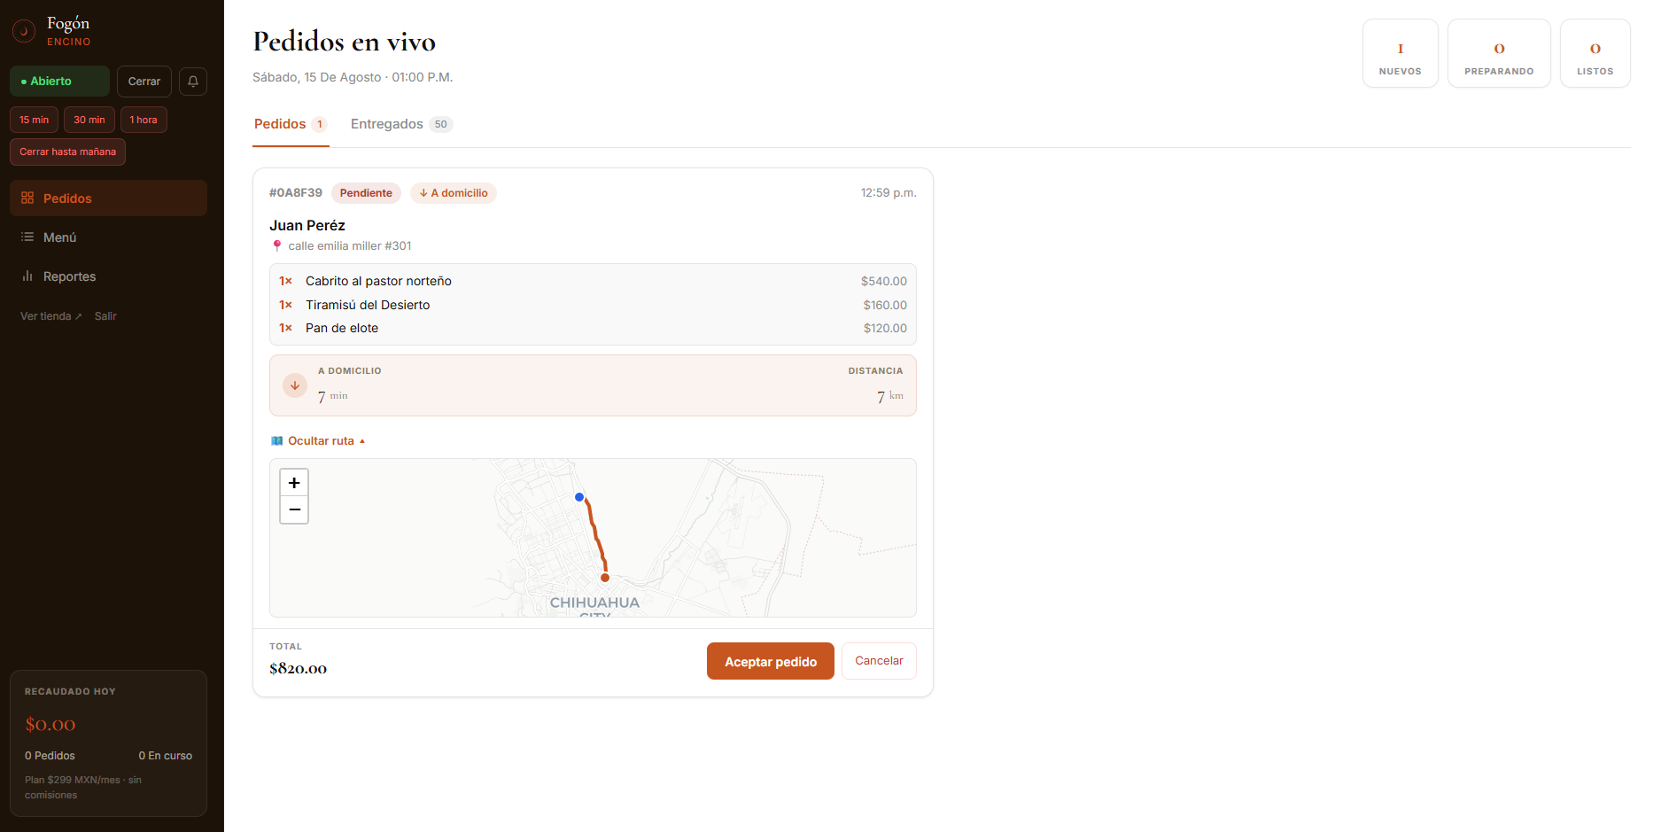This screenshot has width=1653, height=832.
Task: Click Salir to log out
Action: [x=105, y=316]
